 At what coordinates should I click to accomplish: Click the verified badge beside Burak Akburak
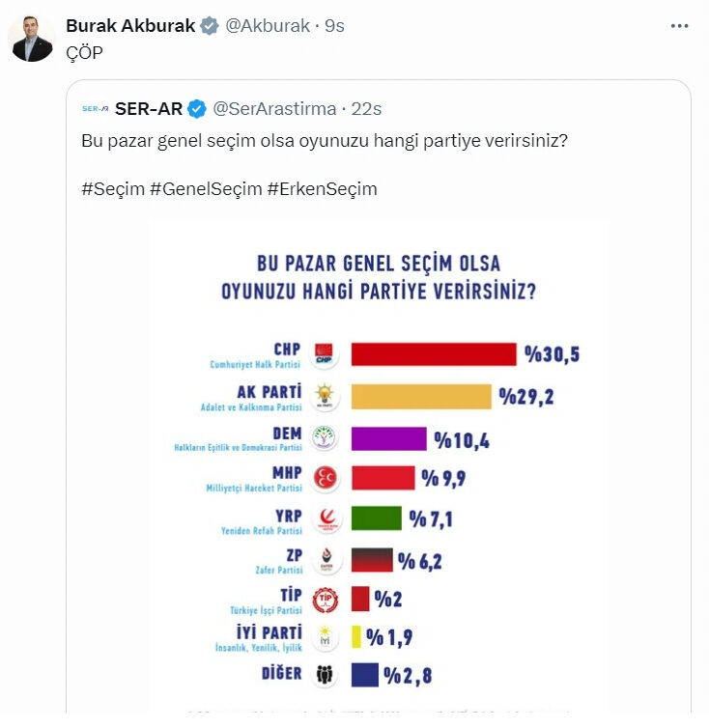pyautogui.click(x=209, y=26)
